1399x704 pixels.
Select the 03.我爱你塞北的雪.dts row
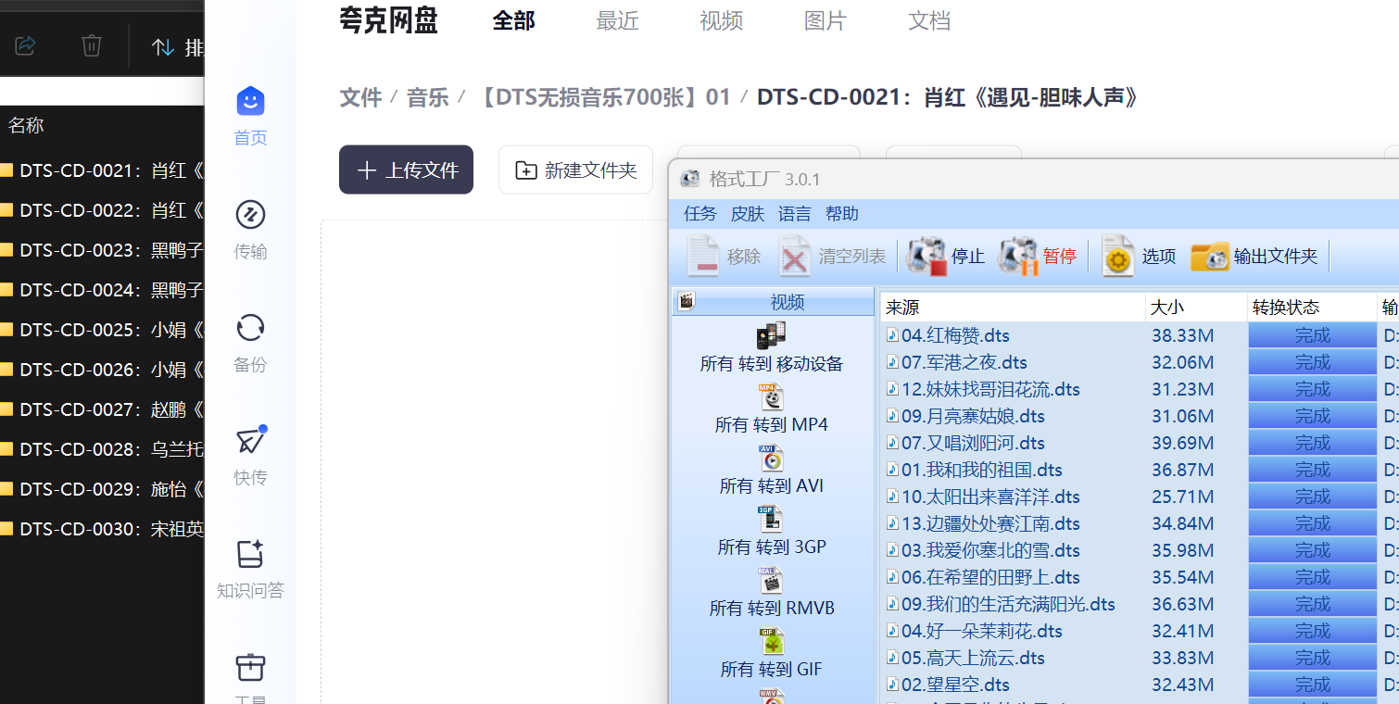(1140, 550)
